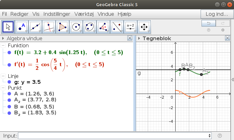This screenshot has height=140, width=234.
Task: Close the Tegneblok panel
Action: (x=228, y=38)
